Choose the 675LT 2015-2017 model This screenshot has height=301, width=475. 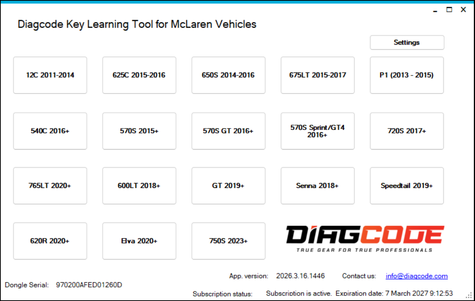[317, 75]
